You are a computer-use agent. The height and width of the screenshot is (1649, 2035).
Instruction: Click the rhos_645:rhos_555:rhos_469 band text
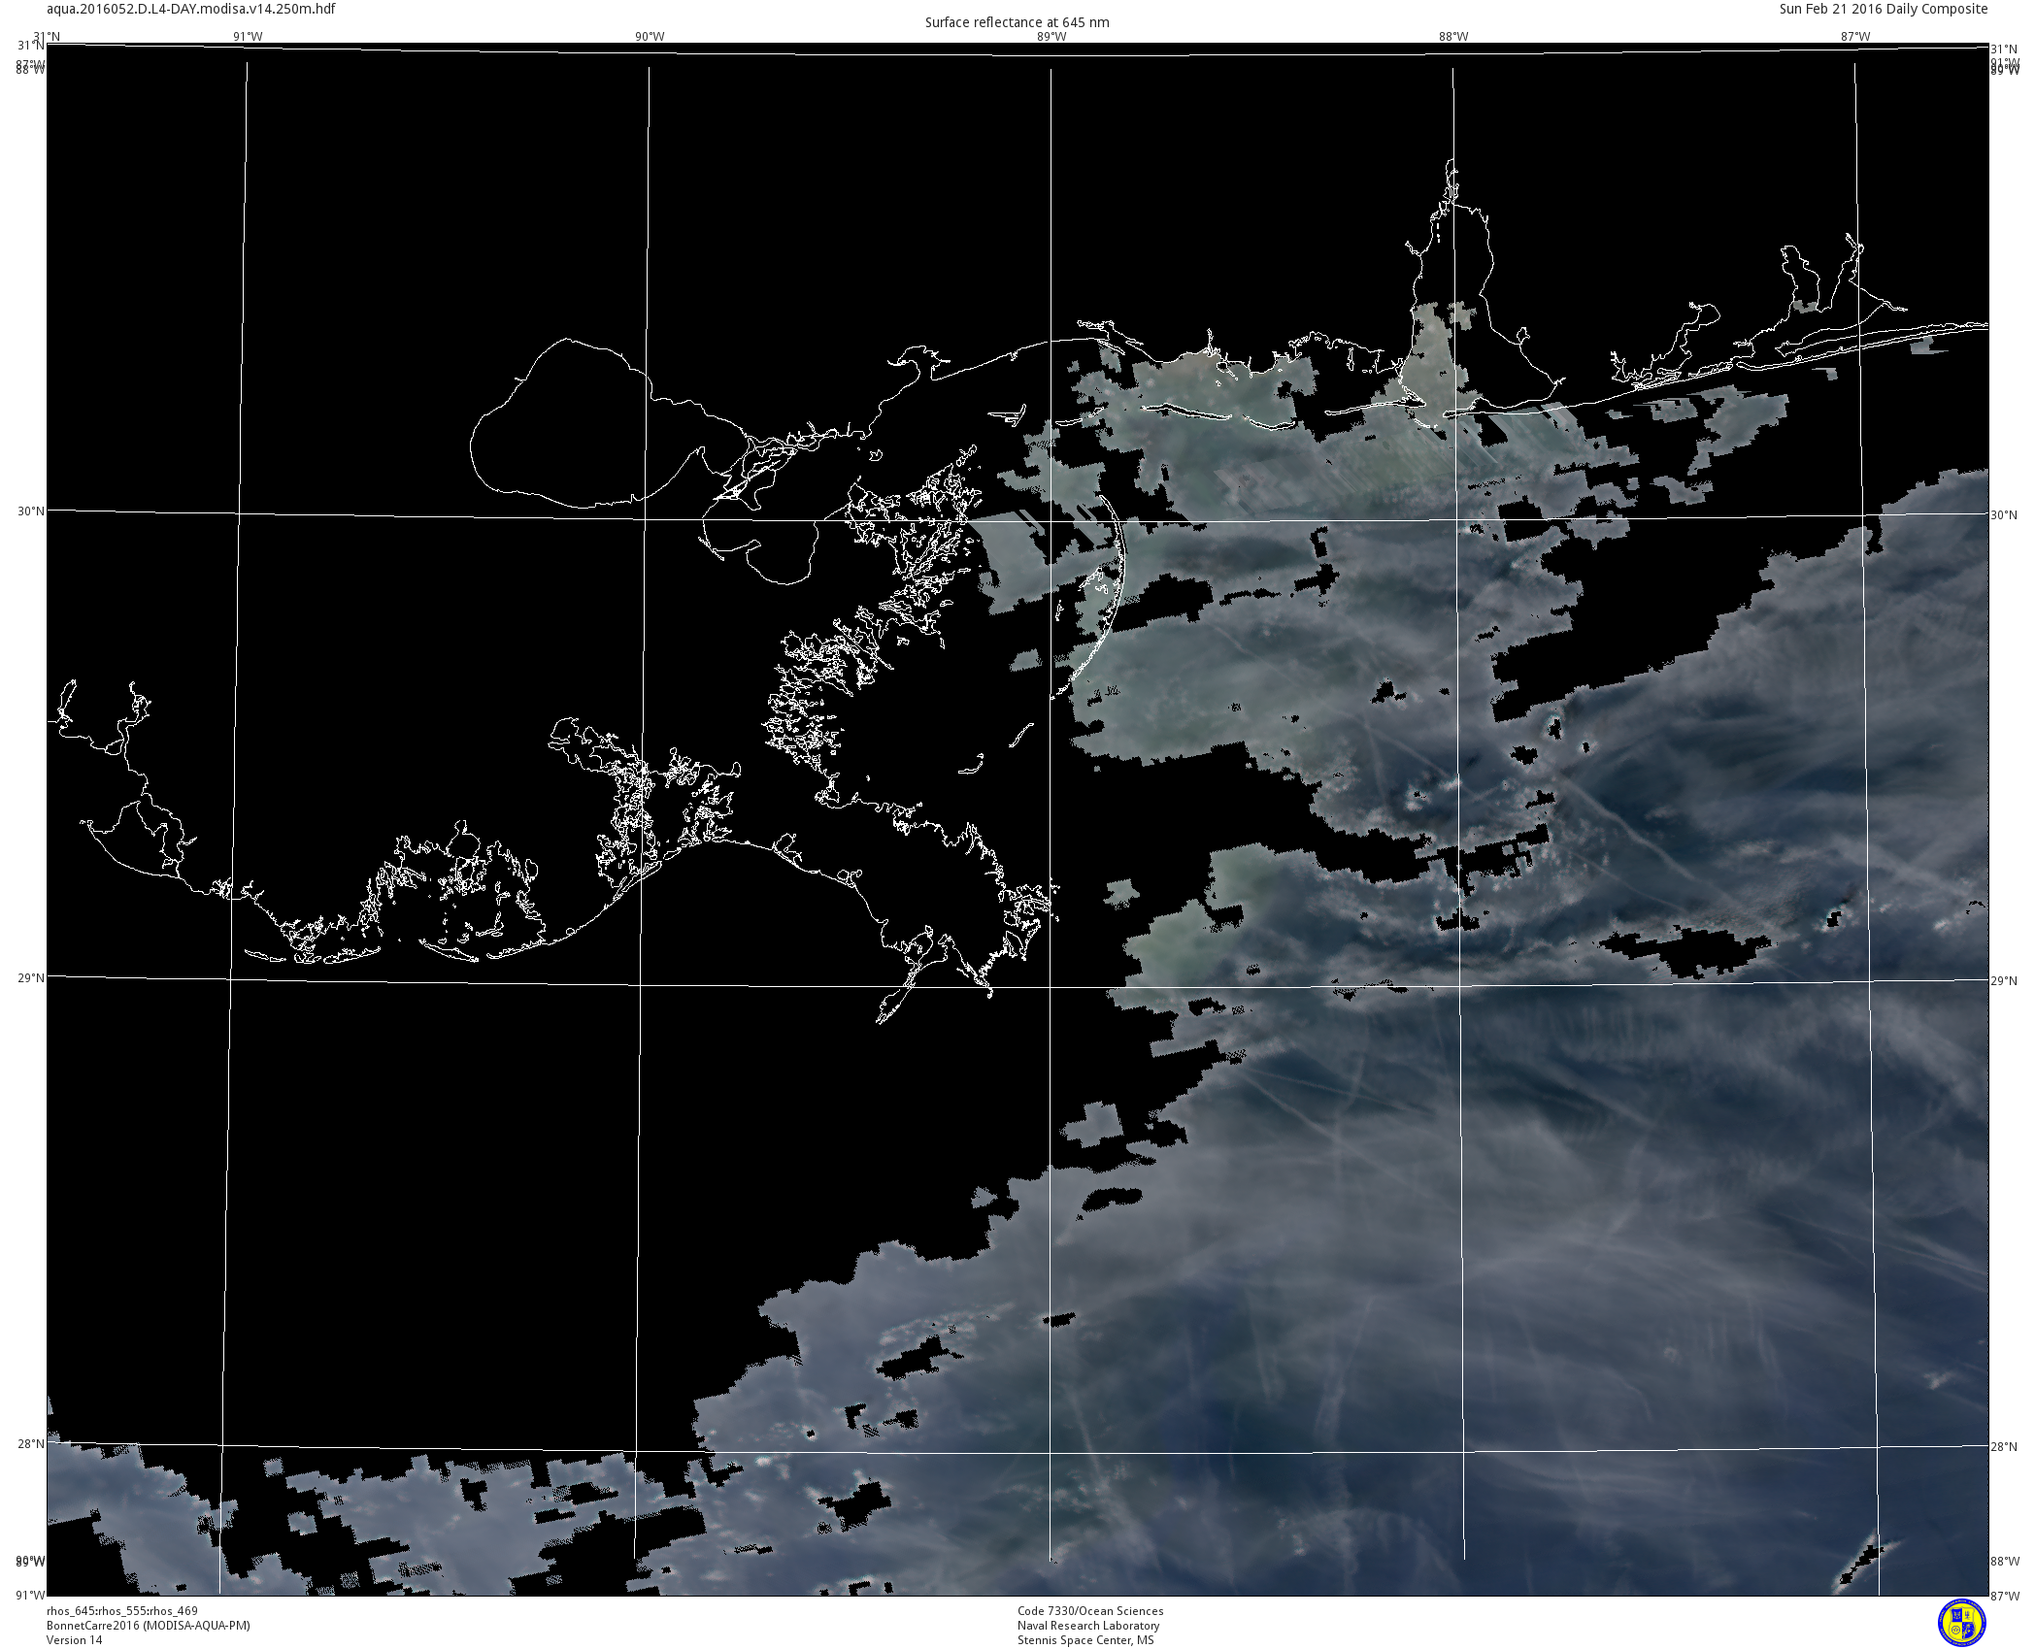pos(122,1611)
